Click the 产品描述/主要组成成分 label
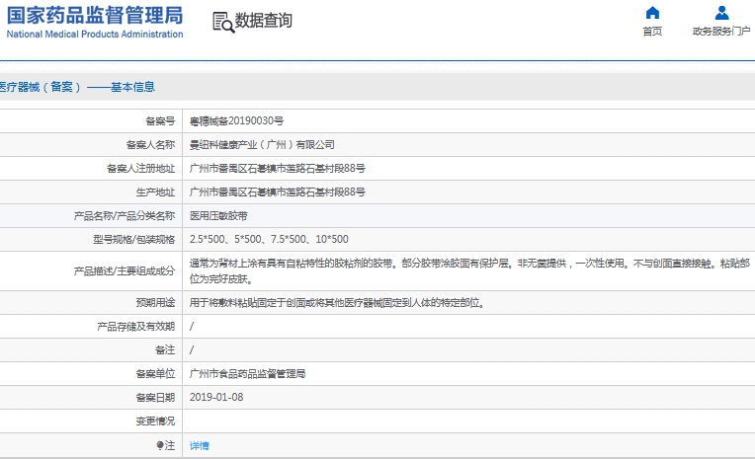Image resolution: width=755 pixels, height=460 pixels. tap(125, 271)
